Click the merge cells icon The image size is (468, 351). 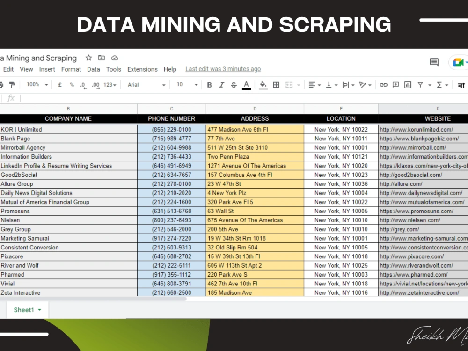click(x=289, y=85)
